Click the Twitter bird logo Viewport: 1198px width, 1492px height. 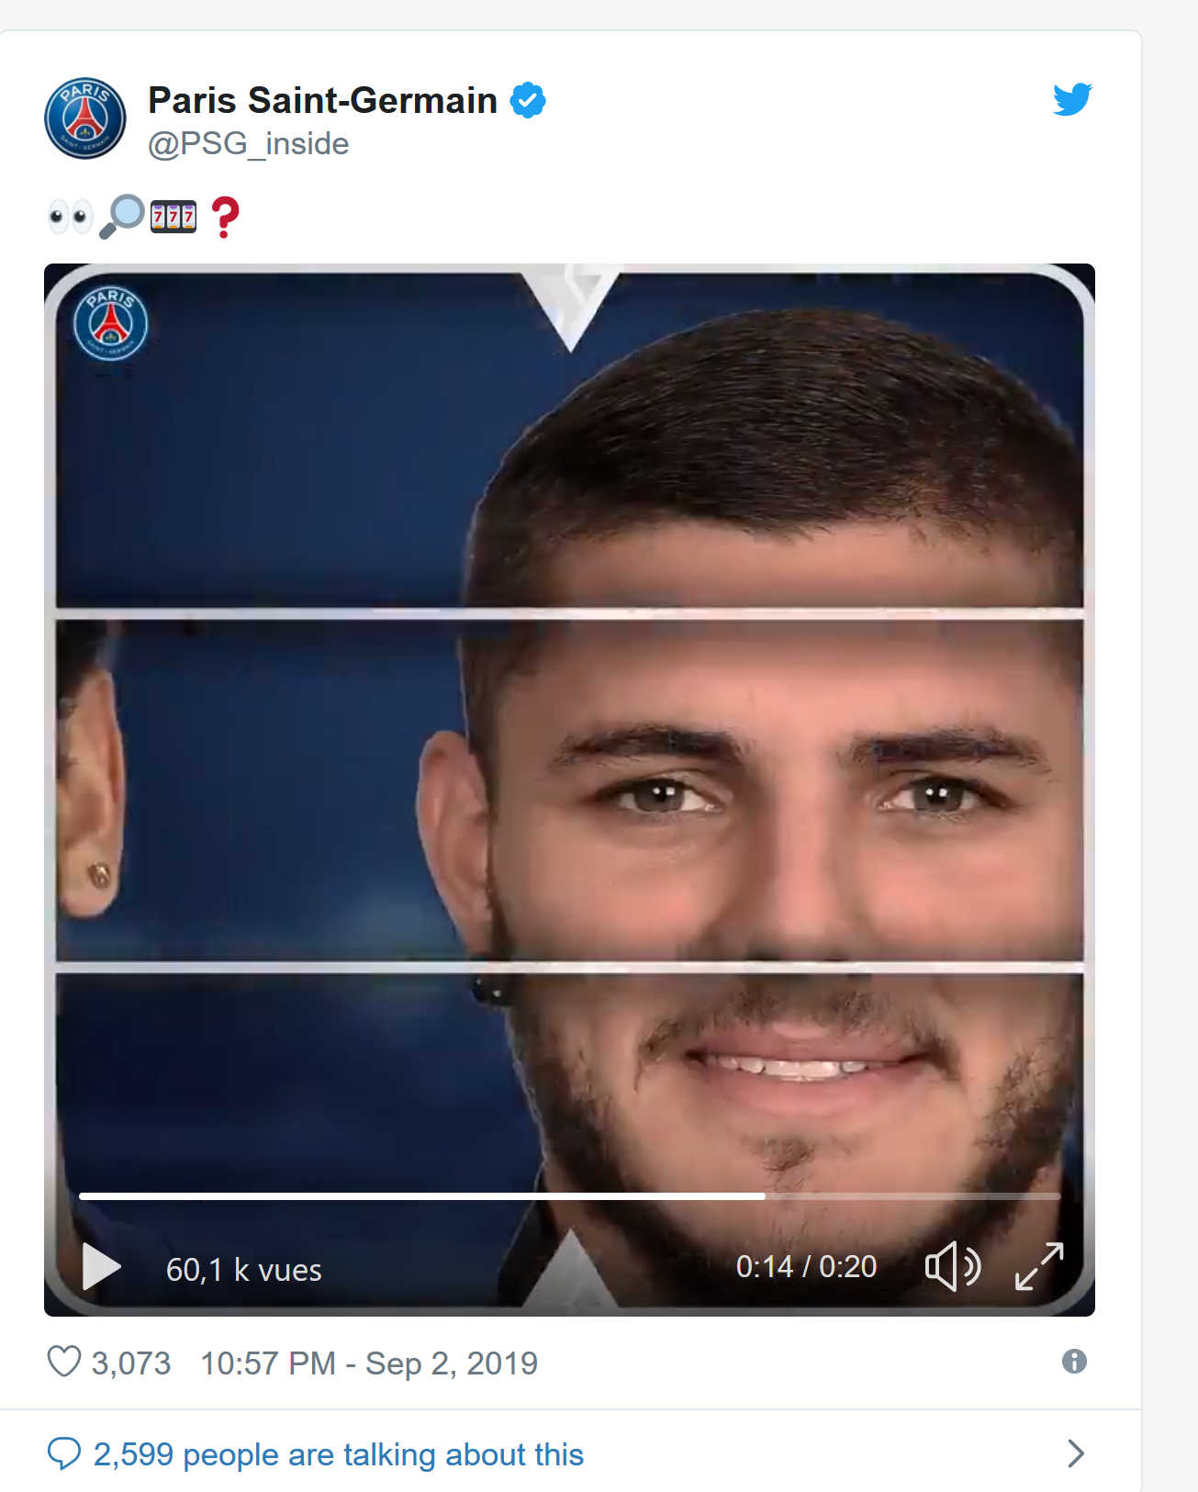[x=1072, y=99]
